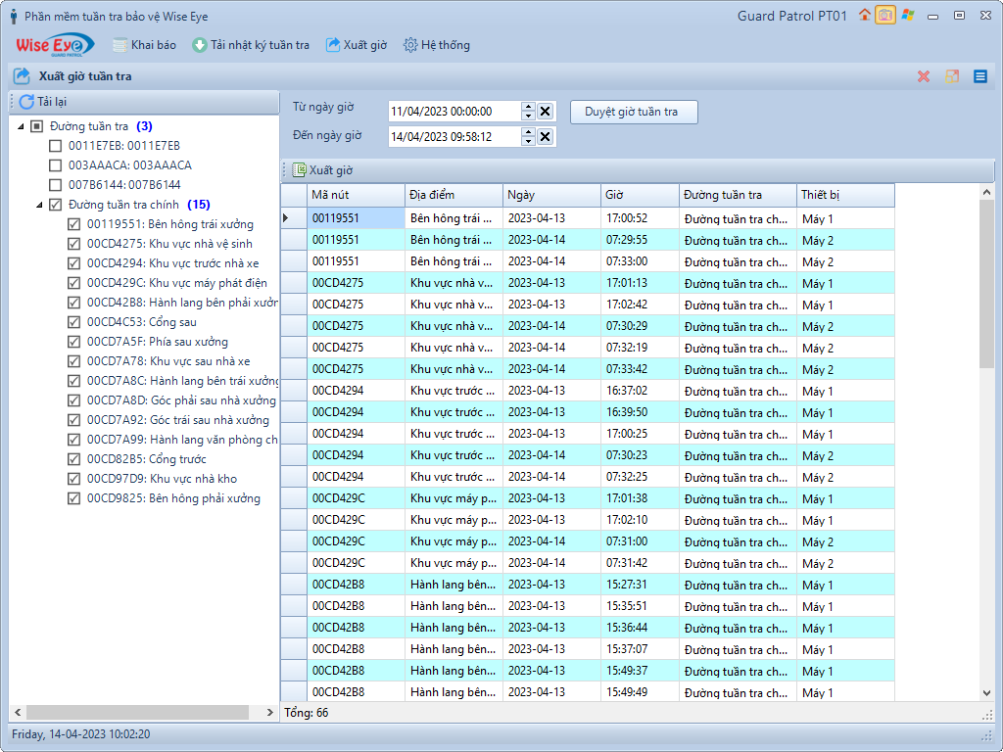Click the Xuất giờ export toolbar button

pos(322,170)
